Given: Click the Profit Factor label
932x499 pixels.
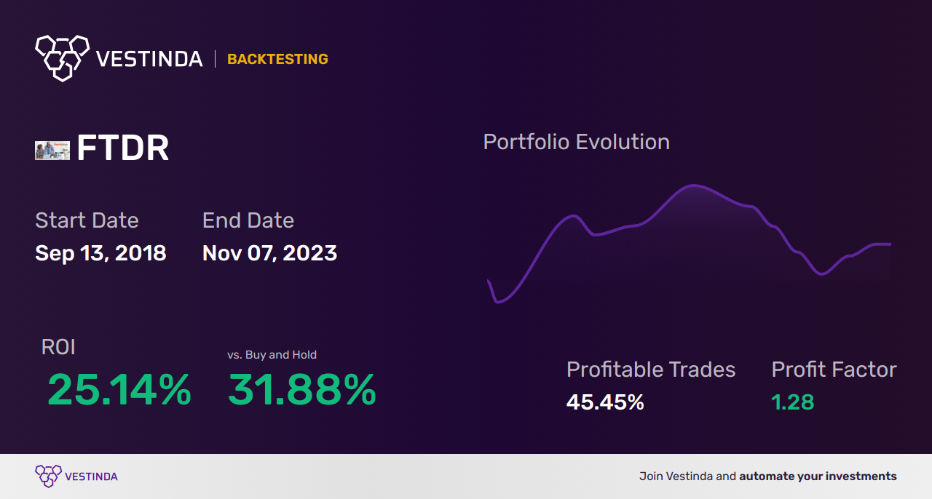Looking at the screenshot, I should 834,370.
